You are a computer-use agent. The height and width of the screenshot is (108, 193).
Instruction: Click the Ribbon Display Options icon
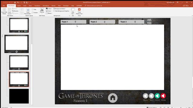[x=178, y=2]
